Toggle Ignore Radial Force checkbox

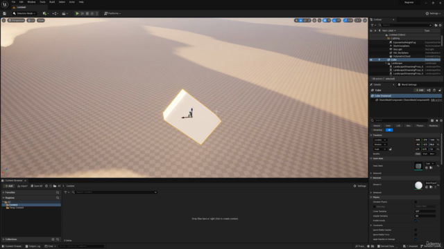pyautogui.click(x=416, y=234)
